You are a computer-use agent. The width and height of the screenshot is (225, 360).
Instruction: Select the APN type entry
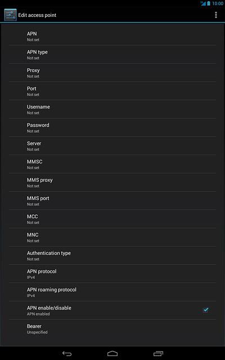(x=112, y=55)
